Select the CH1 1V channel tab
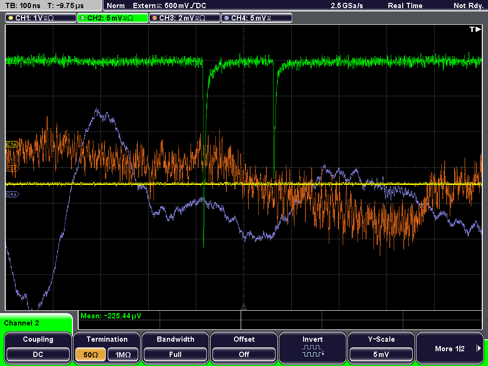This screenshot has height=366, width=488. pos(41,18)
